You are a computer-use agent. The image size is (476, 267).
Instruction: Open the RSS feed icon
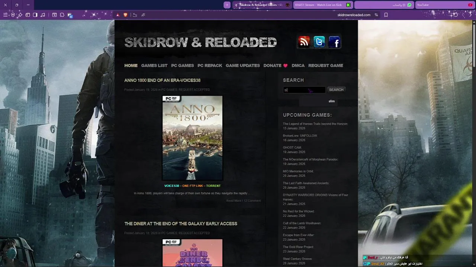tap(304, 42)
